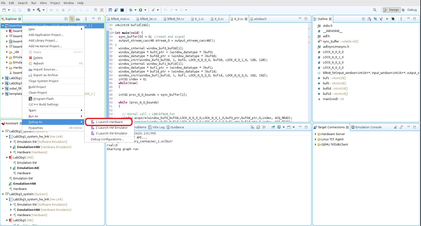Open the window.h editor tab
The image size is (421, 226).
click(x=260, y=19)
